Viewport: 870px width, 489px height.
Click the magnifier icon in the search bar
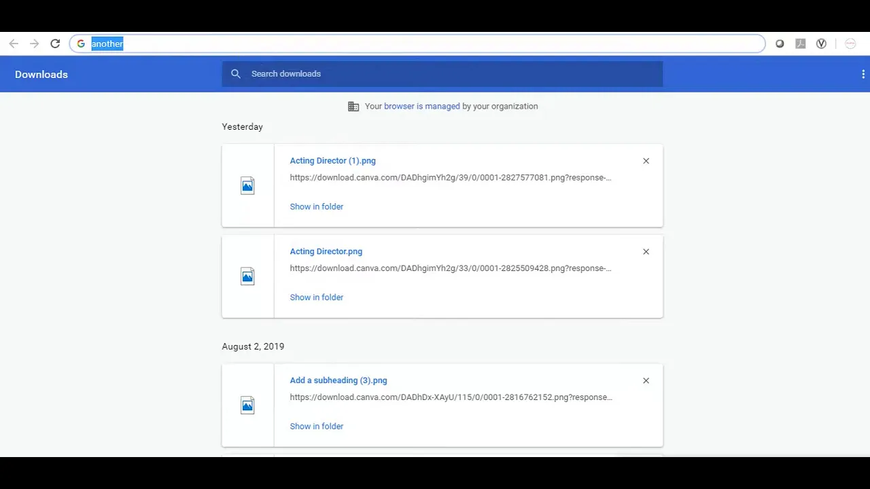click(236, 74)
